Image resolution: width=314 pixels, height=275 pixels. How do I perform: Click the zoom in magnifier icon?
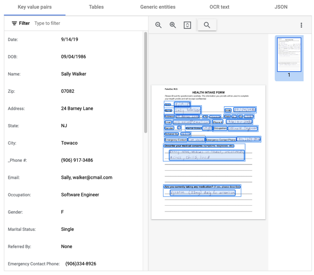(x=173, y=25)
